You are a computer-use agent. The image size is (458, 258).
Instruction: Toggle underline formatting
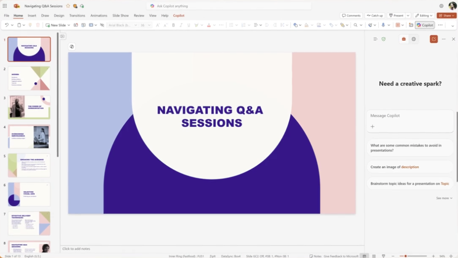click(188, 25)
